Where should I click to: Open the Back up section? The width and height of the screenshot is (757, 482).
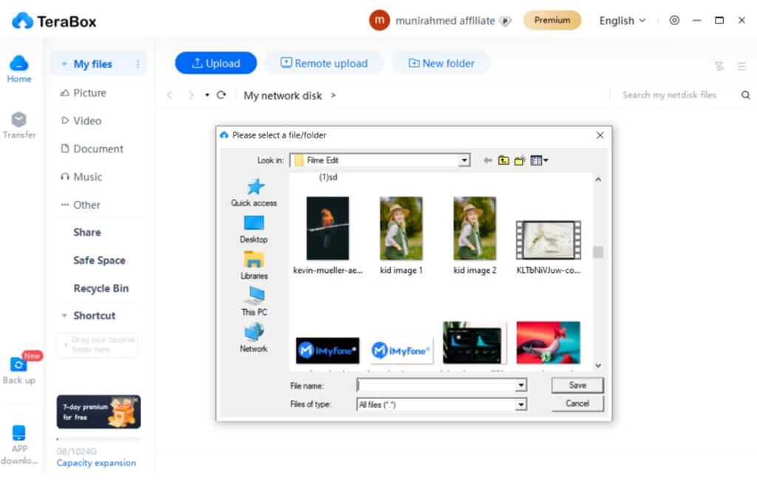(x=18, y=370)
